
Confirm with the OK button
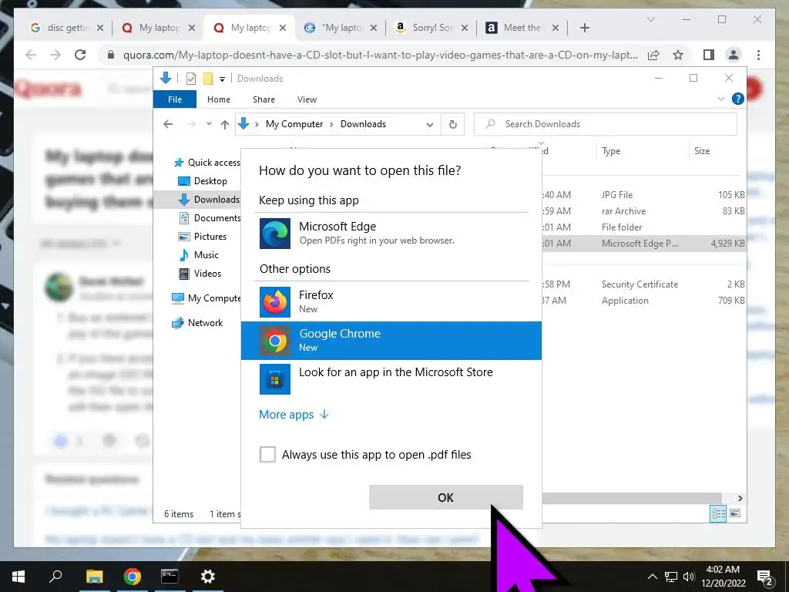tap(446, 497)
